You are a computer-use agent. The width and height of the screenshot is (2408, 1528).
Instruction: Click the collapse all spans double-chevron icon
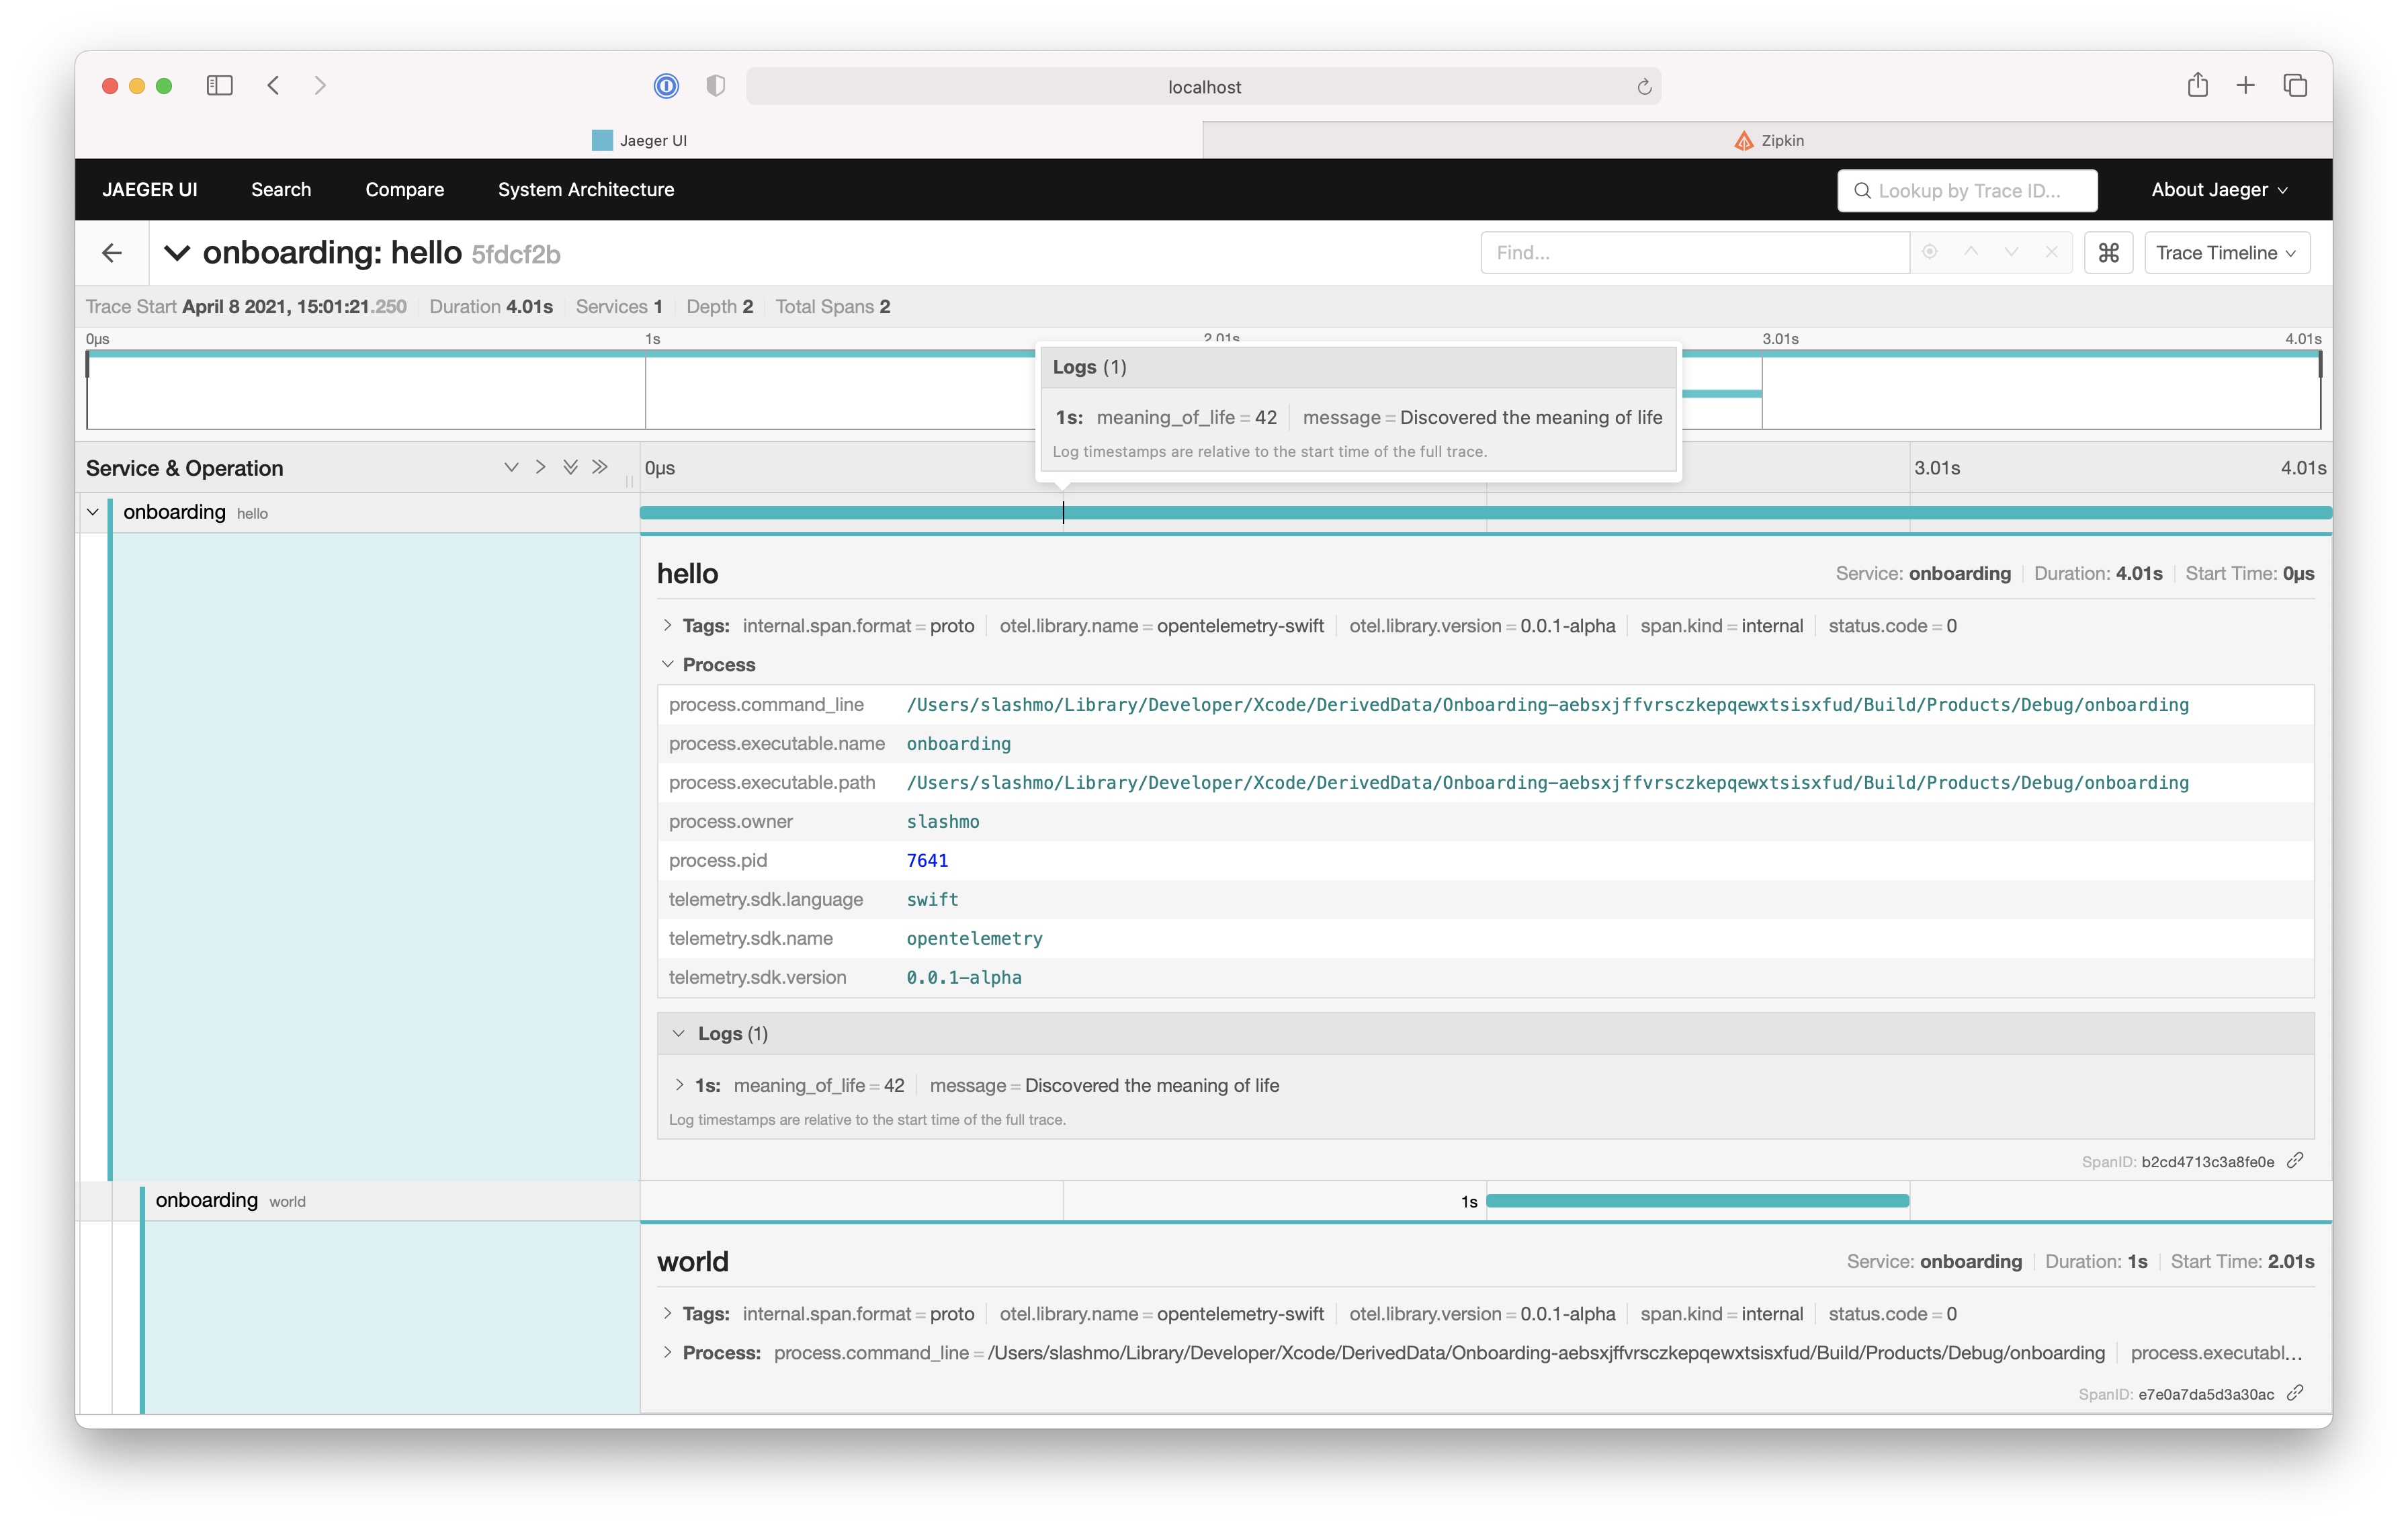[x=600, y=467]
